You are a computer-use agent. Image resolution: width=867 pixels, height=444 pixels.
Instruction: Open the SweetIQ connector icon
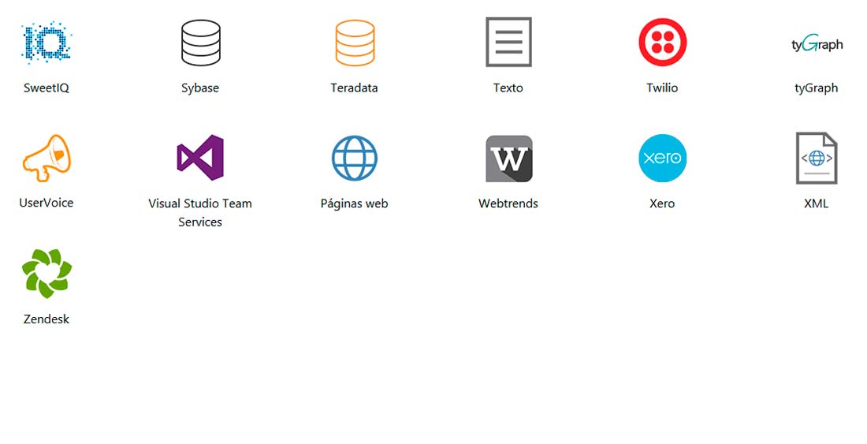pyautogui.click(x=47, y=43)
